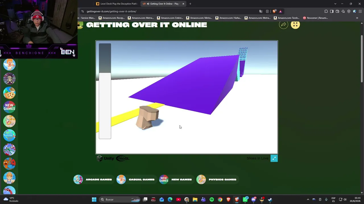Open the browser extensions puzzle icon
Screen dimensions: 364x204
(x=326, y=11)
